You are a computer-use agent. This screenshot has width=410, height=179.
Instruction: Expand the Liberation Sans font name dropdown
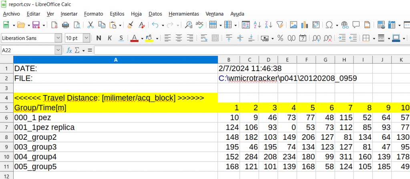[58, 38]
